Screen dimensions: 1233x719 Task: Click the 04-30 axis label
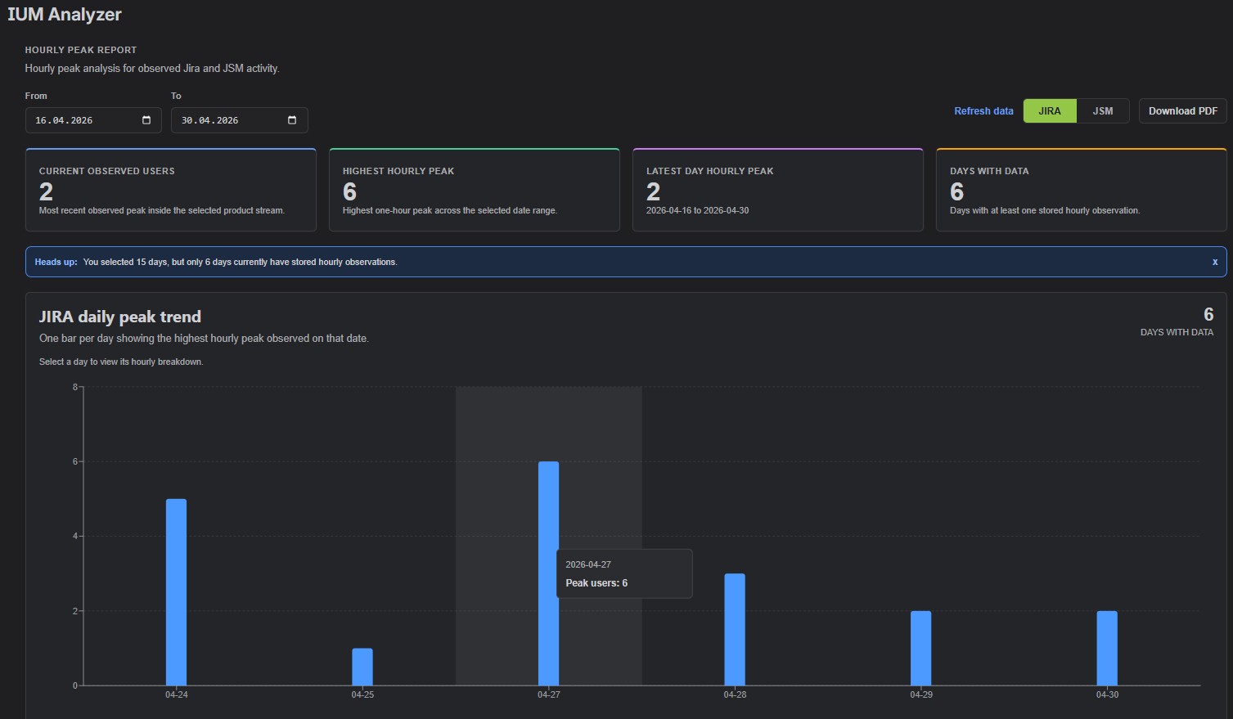[1107, 694]
